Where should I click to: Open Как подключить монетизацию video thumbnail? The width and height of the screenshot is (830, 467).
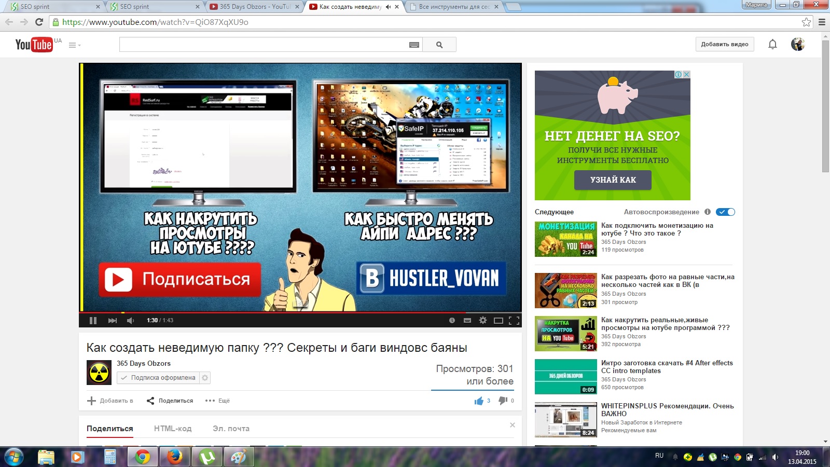[566, 239]
